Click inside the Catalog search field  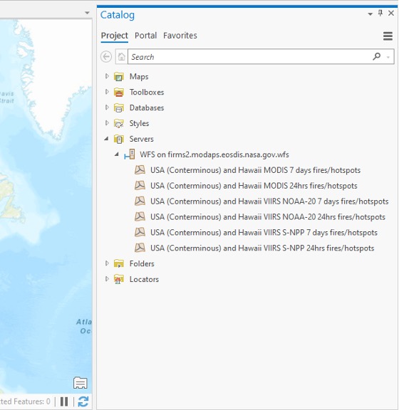pos(249,57)
